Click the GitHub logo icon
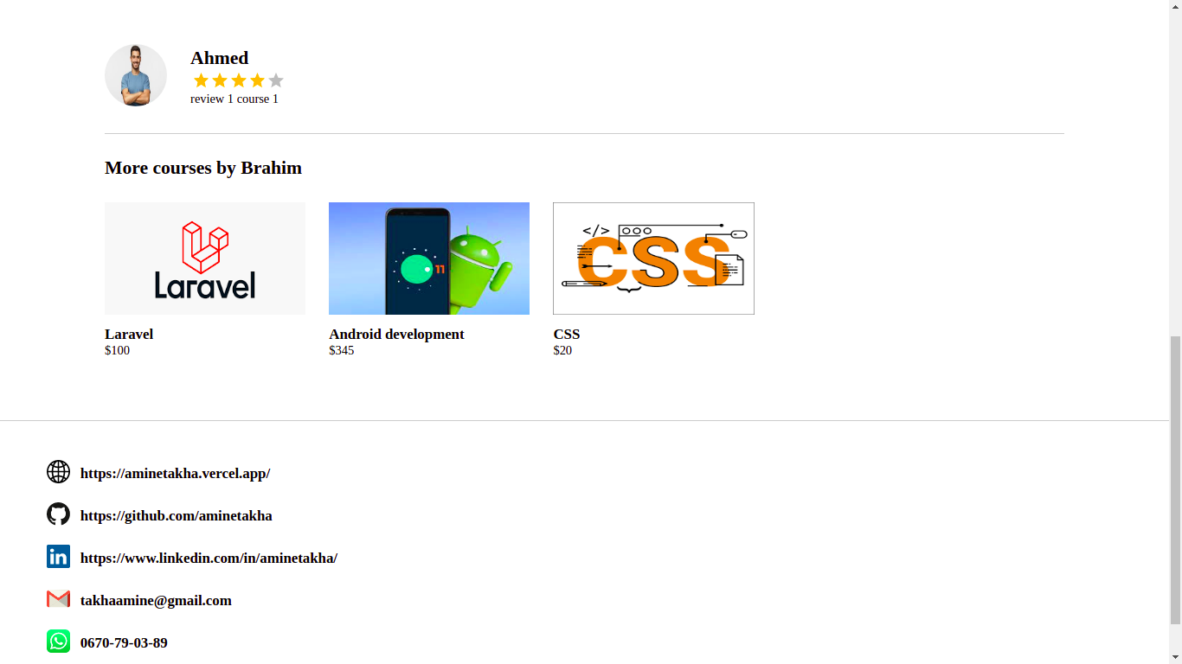 click(x=58, y=514)
